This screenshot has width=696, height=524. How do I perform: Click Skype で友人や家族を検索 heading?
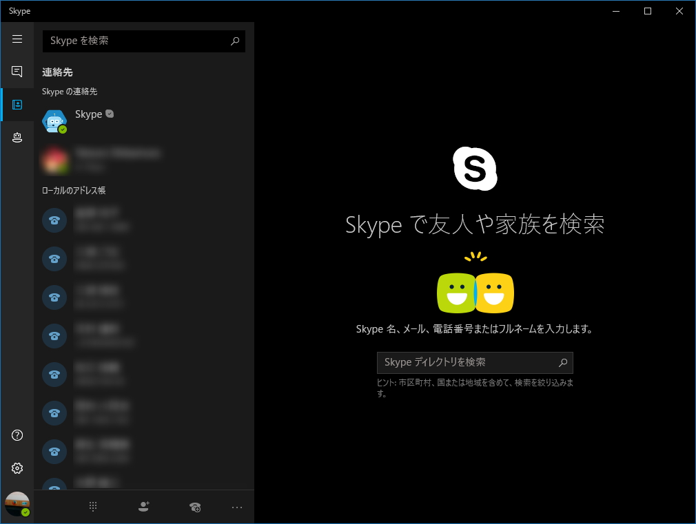coord(475,224)
